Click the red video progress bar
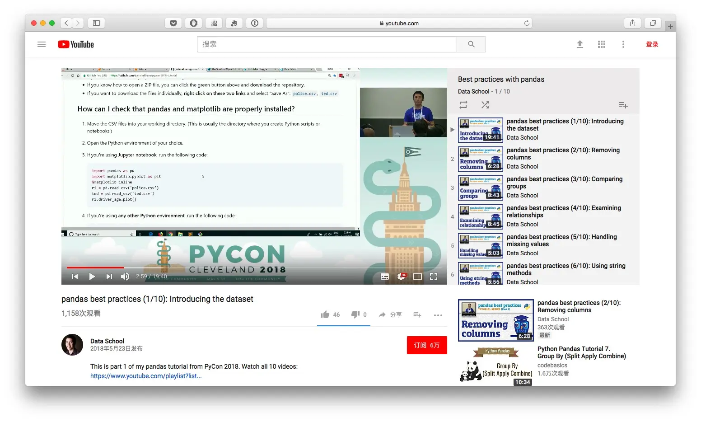The image size is (701, 422). [95, 267]
